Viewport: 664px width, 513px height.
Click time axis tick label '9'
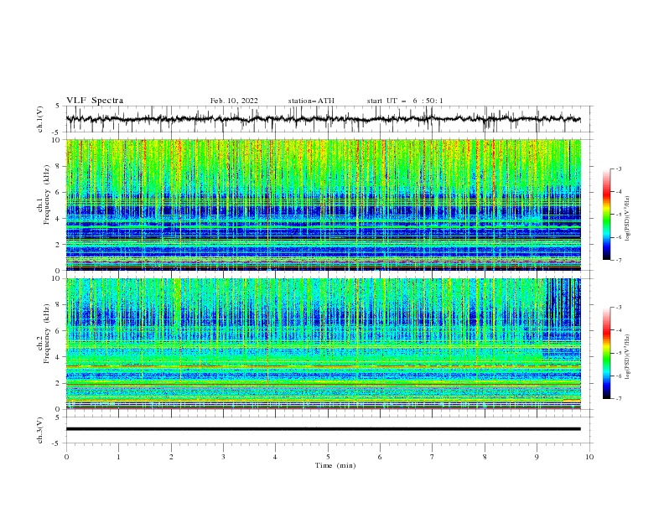pyautogui.click(x=537, y=457)
